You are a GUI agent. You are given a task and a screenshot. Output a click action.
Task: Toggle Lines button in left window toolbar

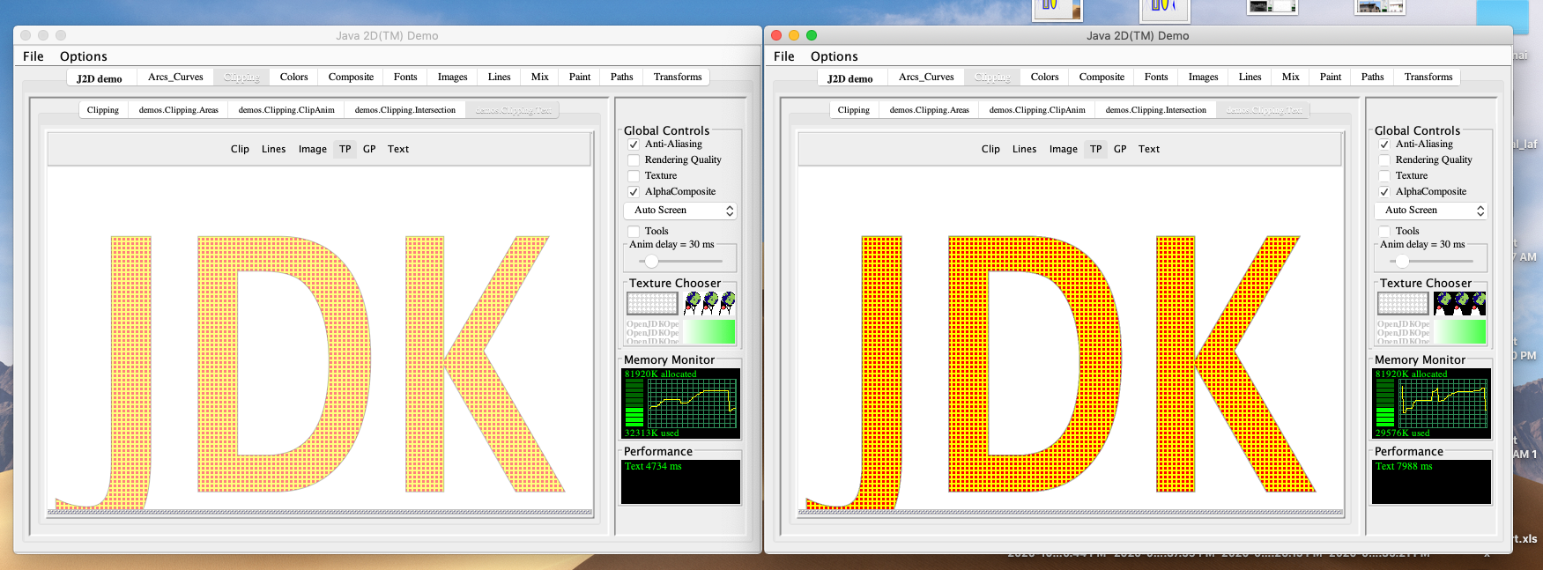pos(274,150)
